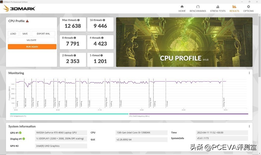The height and width of the screenshot is (155, 261).
Task: Click the SAVE button
Action: tap(25, 34)
